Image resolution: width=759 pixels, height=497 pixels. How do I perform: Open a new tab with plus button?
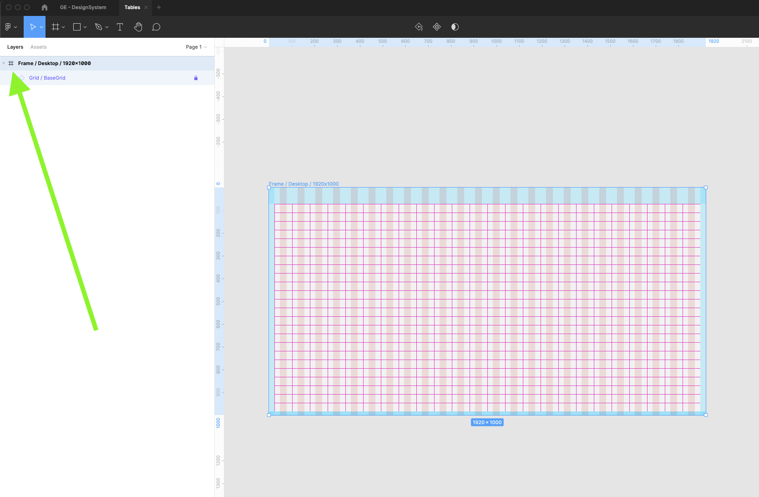[159, 7]
